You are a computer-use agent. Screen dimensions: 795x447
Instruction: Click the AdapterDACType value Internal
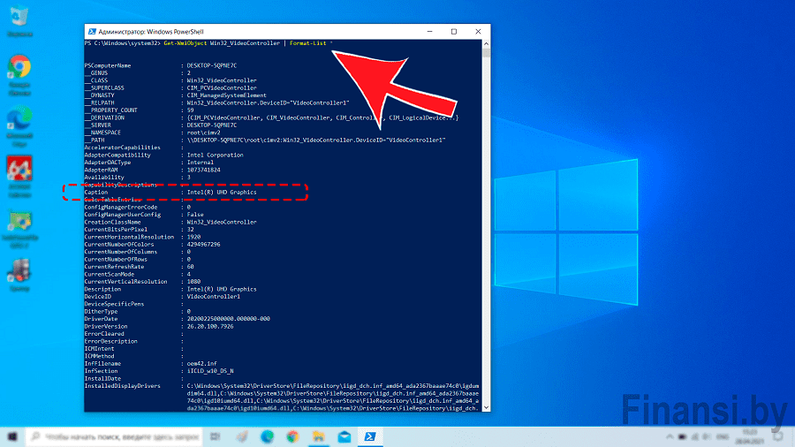click(x=201, y=163)
